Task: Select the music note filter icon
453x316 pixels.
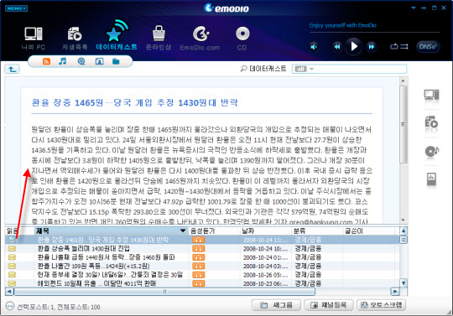Action: [63, 61]
